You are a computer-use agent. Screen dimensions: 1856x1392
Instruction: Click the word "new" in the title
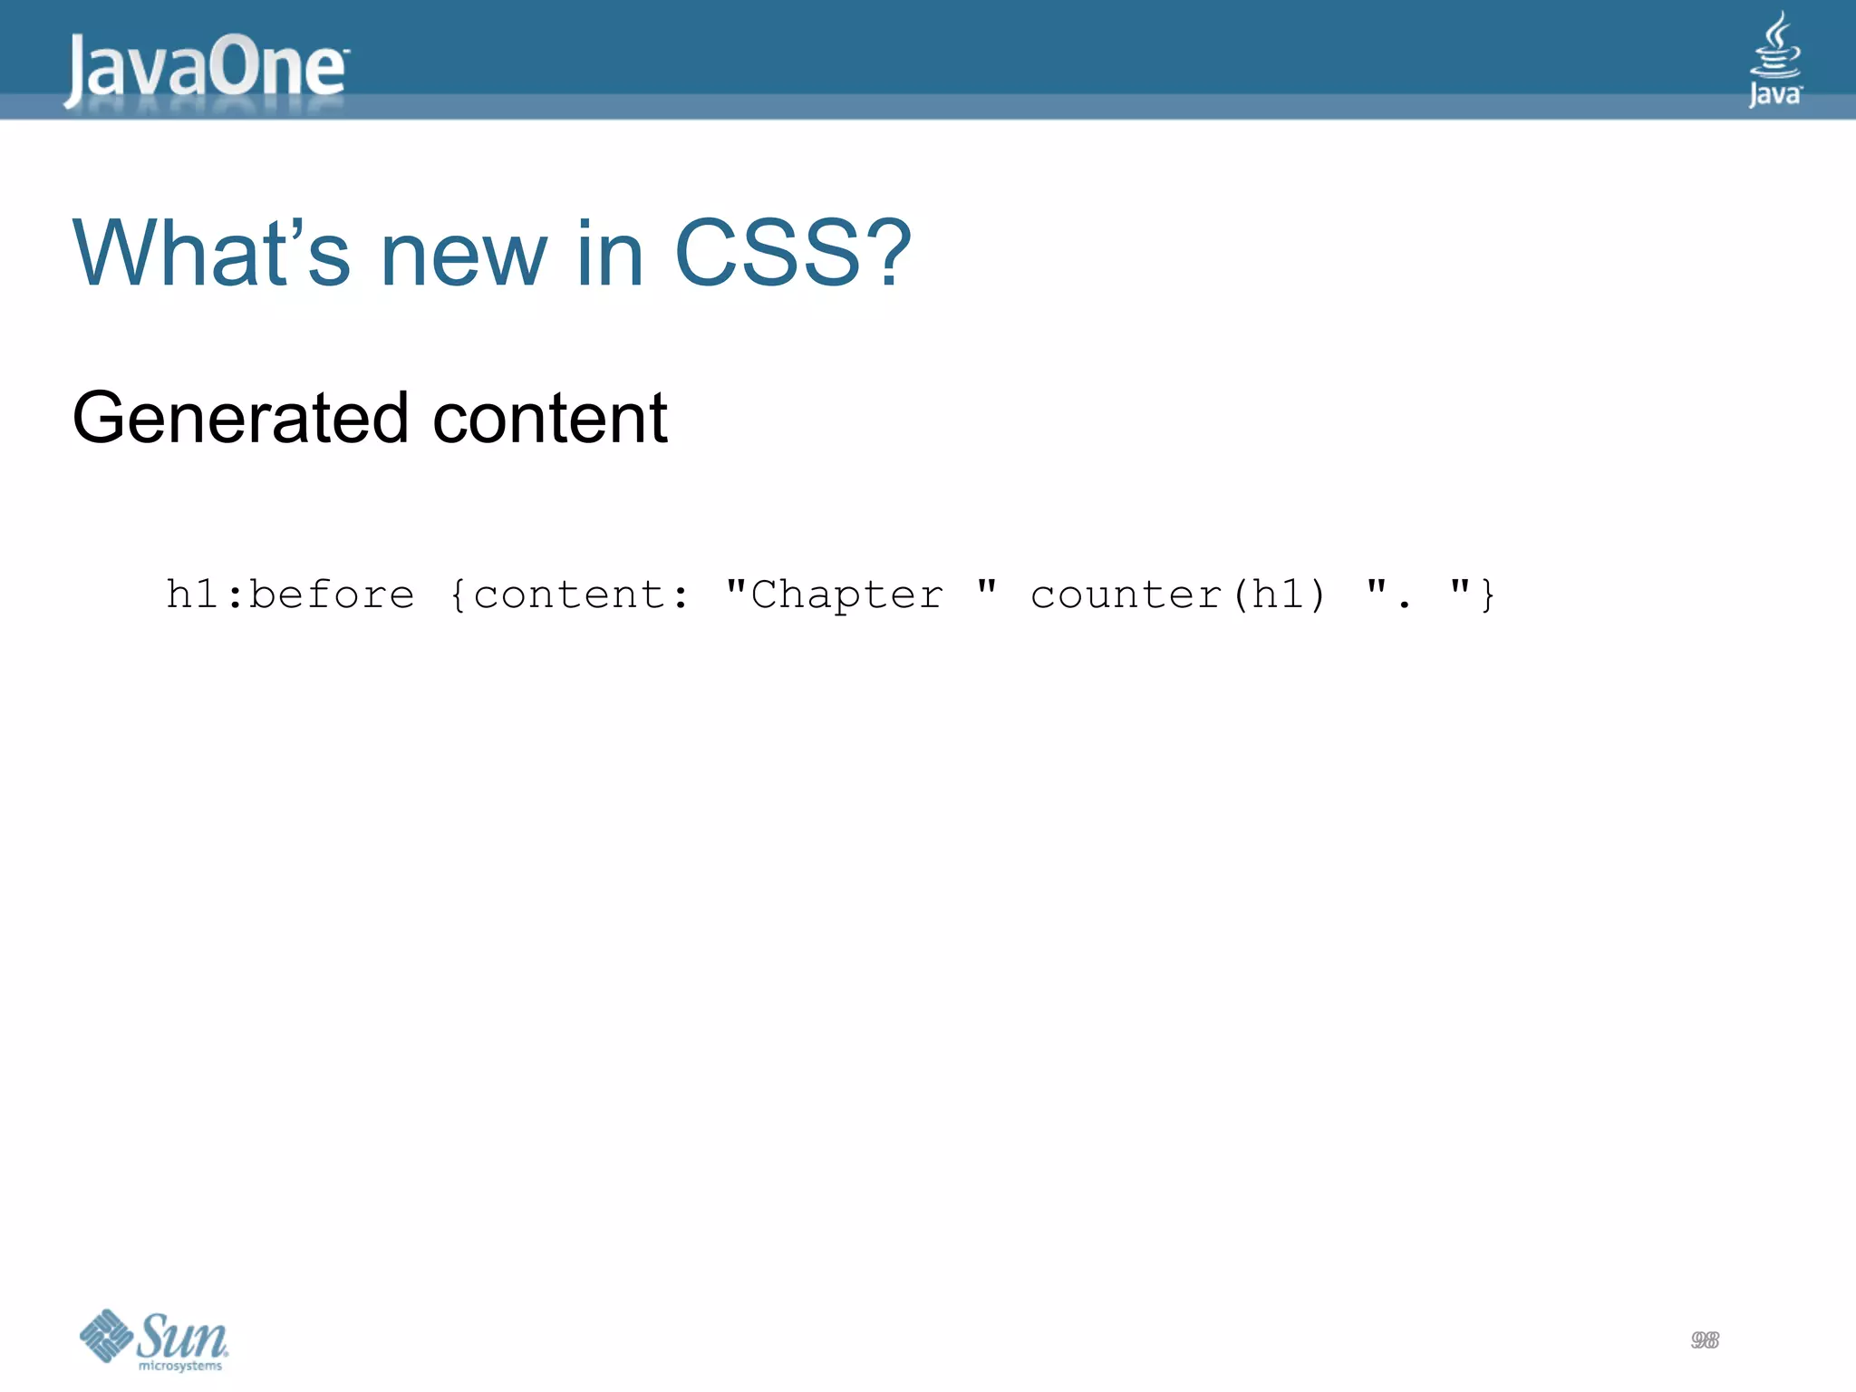pos(463,256)
